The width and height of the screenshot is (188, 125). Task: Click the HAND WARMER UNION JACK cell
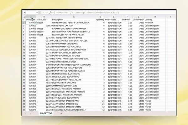pyautogui.click(x=74, y=44)
